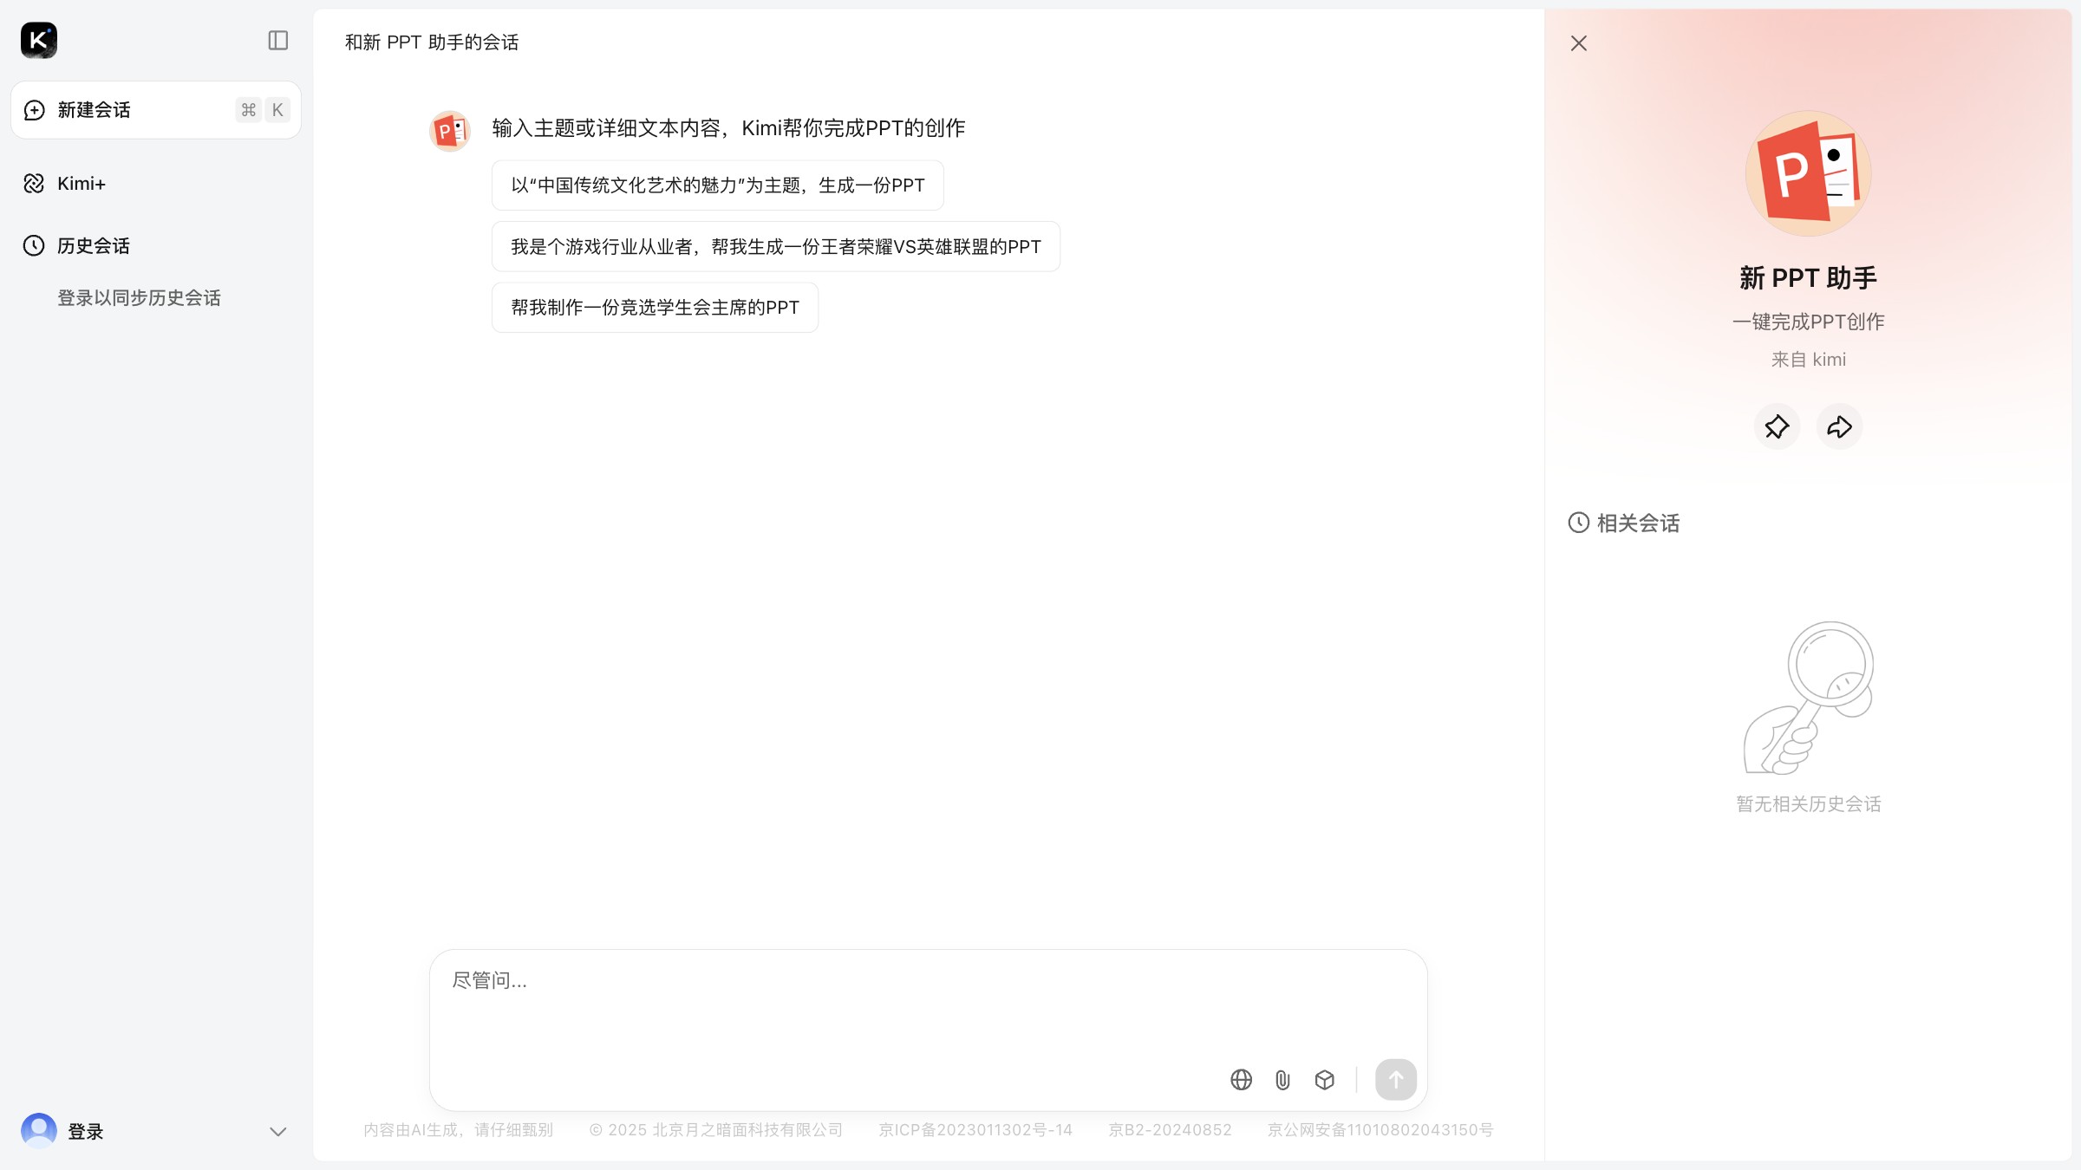
Task: Open Kimi+ from the sidebar
Action: click(x=81, y=183)
